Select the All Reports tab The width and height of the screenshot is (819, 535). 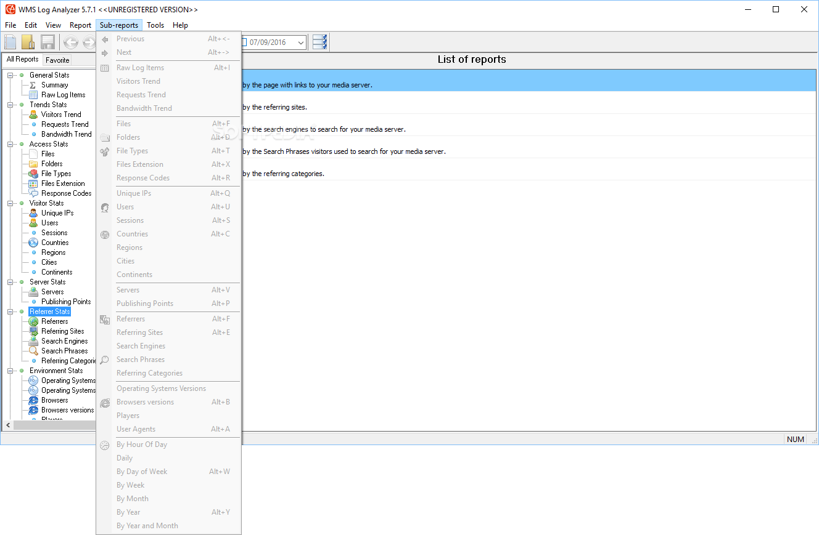(23, 59)
